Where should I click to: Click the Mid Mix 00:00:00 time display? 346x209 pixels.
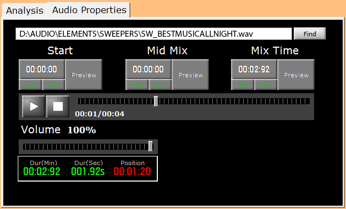(x=149, y=69)
